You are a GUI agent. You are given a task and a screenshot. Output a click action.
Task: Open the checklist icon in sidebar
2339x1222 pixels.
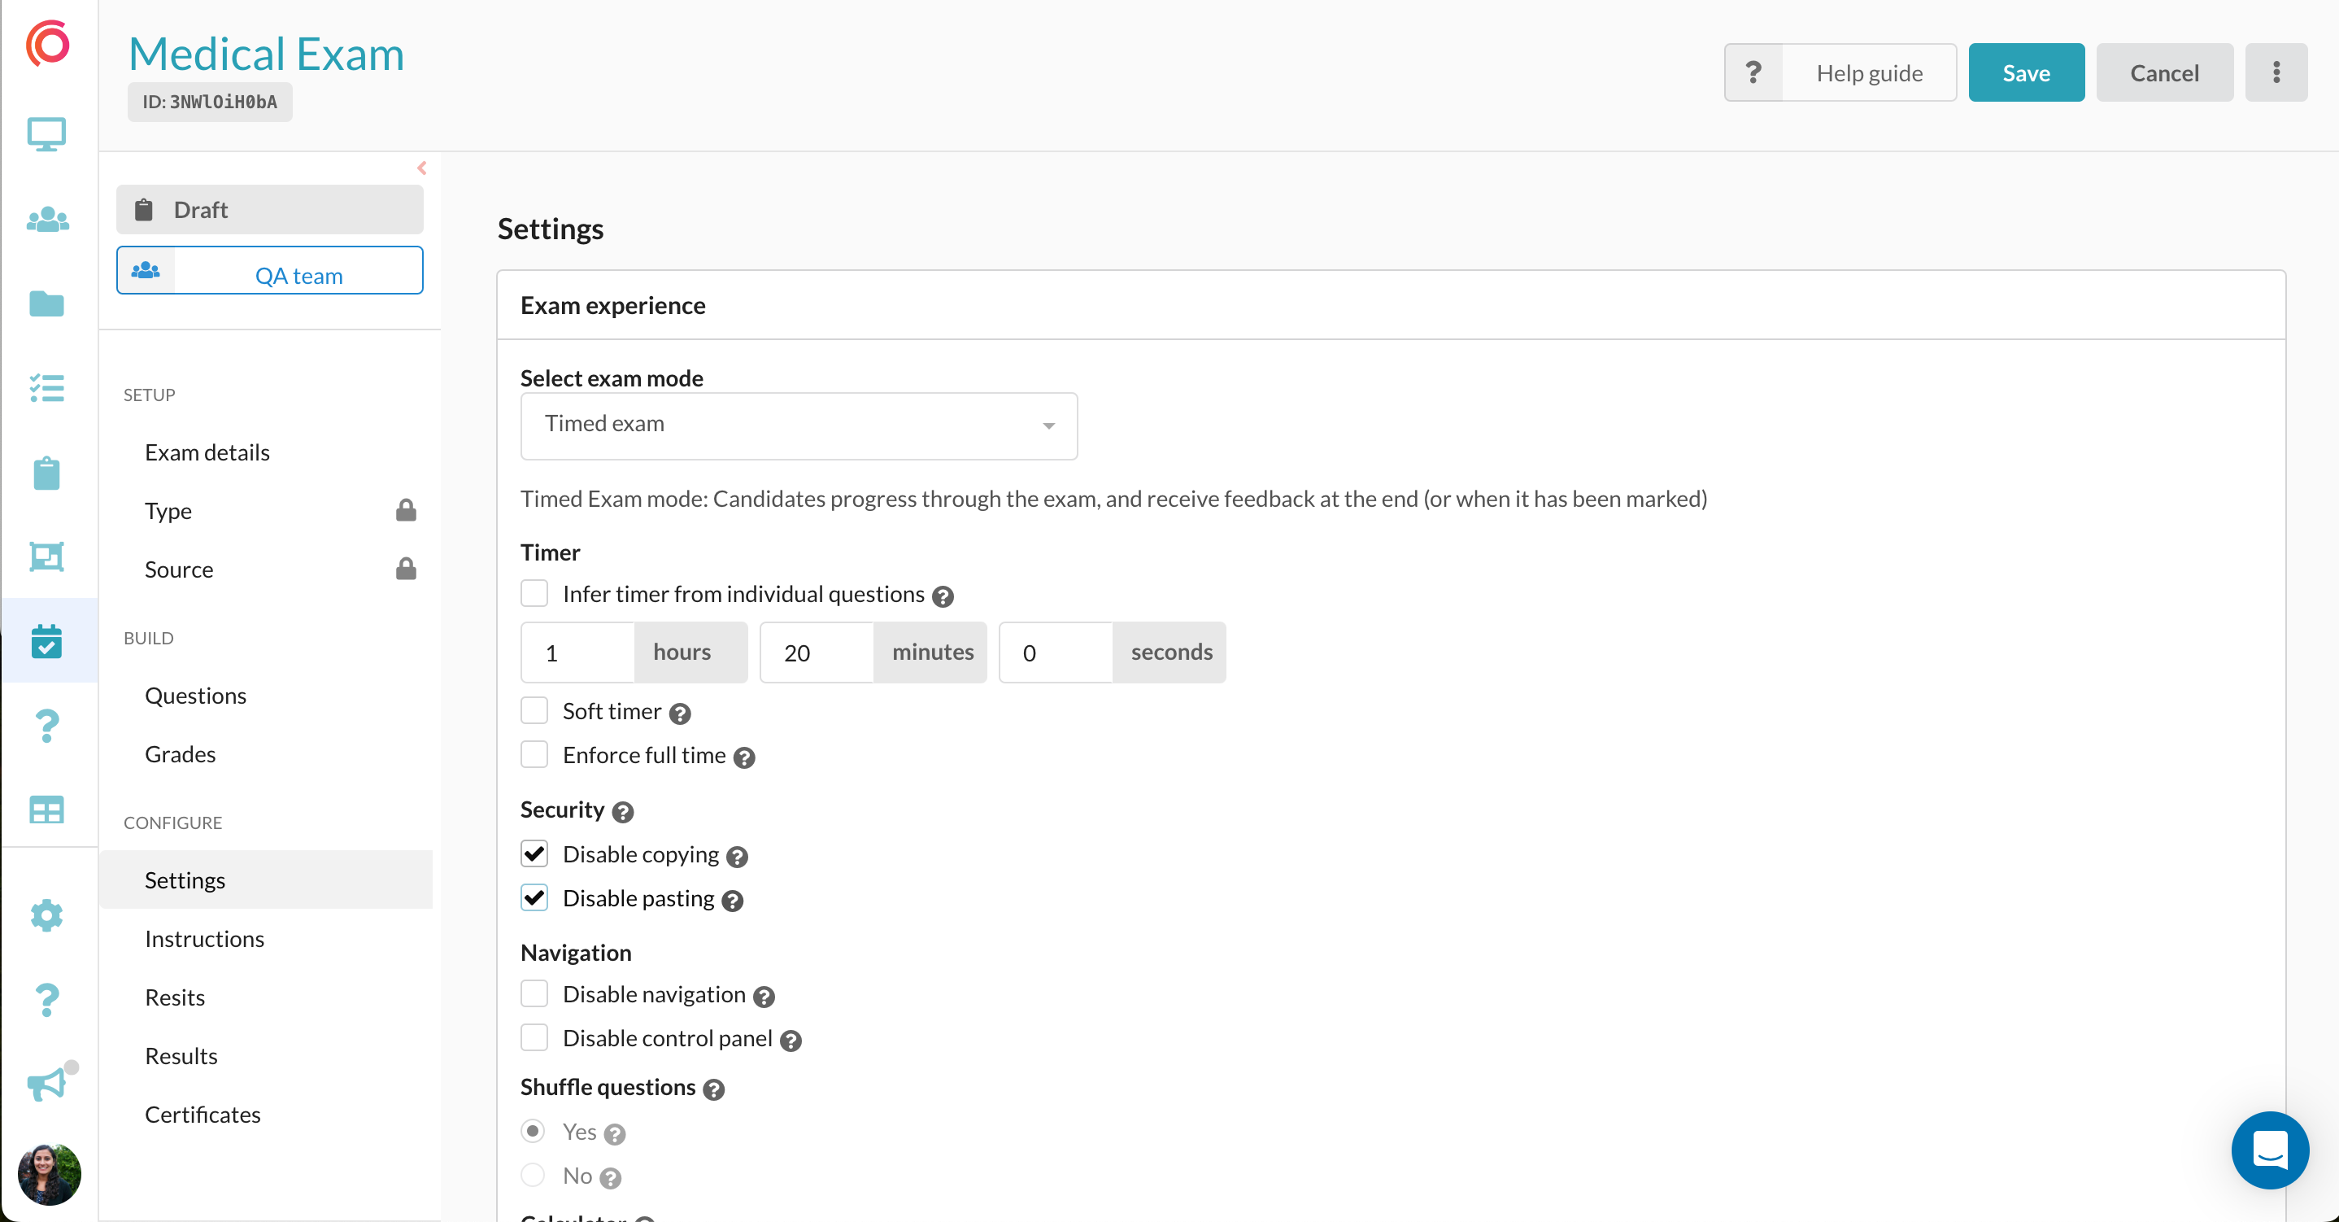click(46, 388)
